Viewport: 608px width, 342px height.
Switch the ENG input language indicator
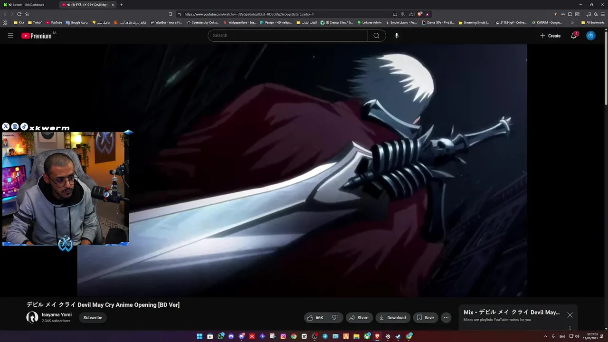point(562,336)
